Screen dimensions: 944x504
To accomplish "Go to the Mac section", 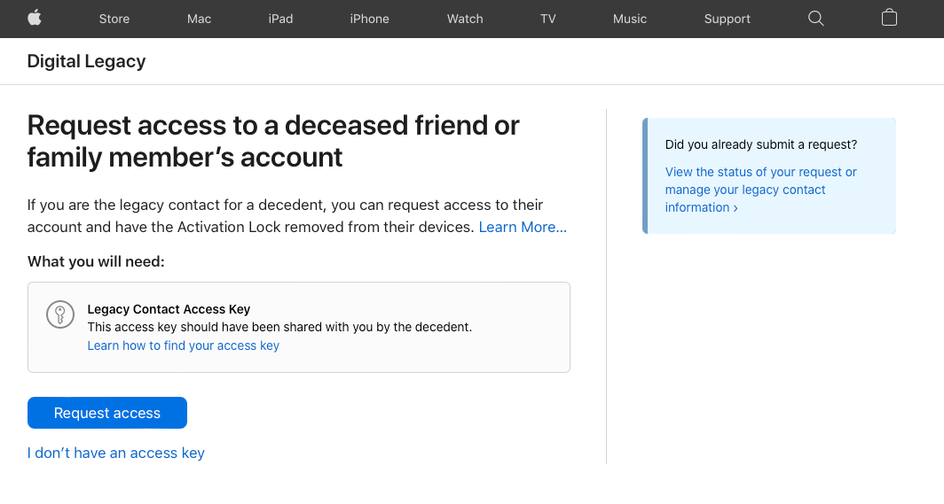I will pos(199,19).
